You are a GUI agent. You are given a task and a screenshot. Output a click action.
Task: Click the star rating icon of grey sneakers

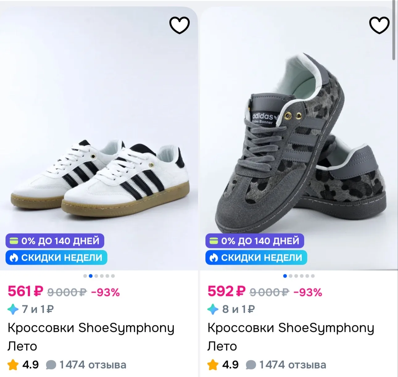(213, 365)
